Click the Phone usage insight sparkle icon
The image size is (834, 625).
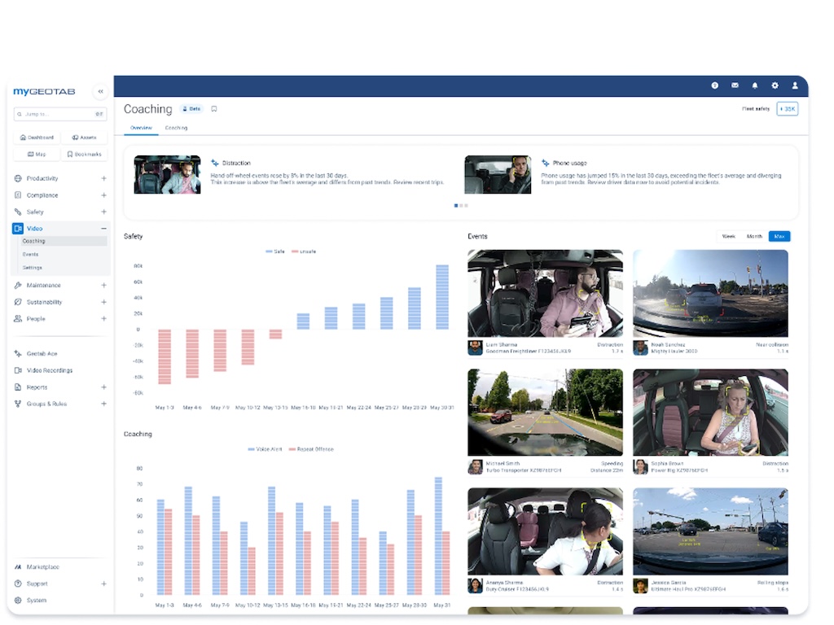545,163
